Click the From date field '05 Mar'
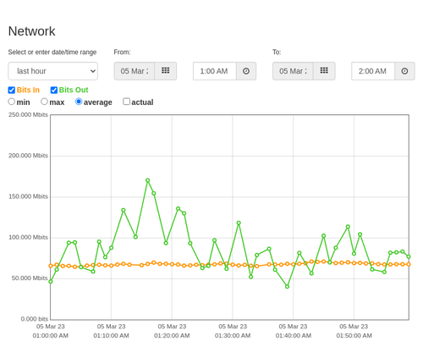The image size is (423, 341). tap(135, 71)
